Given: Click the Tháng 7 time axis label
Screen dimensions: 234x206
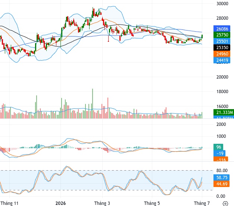Looking at the screenshot, I should (202, 203).
